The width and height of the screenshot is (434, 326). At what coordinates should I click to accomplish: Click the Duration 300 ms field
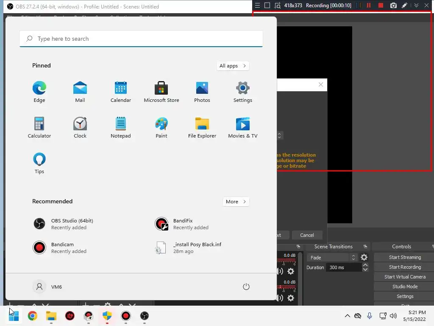point(344,267)
